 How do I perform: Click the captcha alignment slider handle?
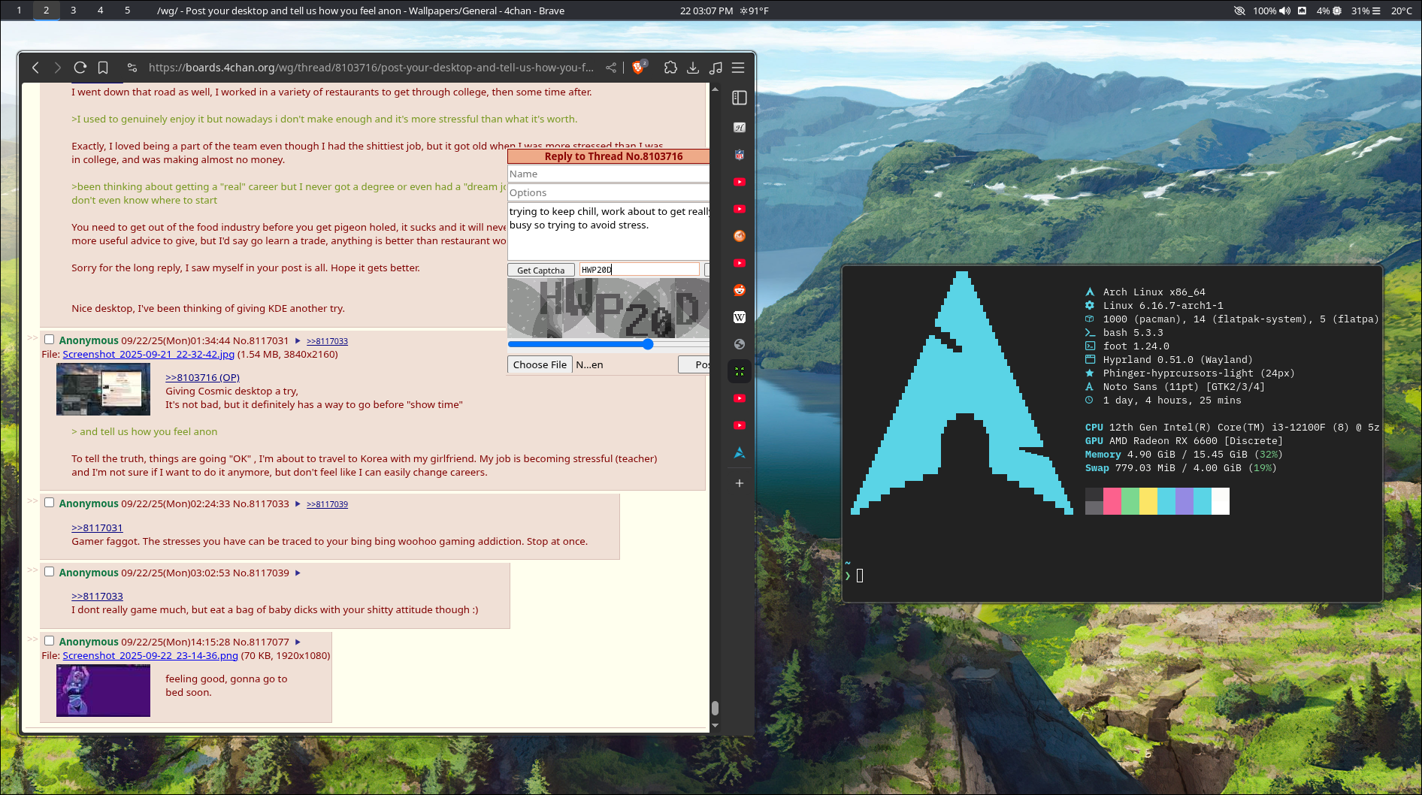[648, 344]
